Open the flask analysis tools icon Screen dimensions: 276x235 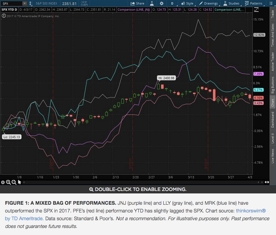click(x=152, y=4)
